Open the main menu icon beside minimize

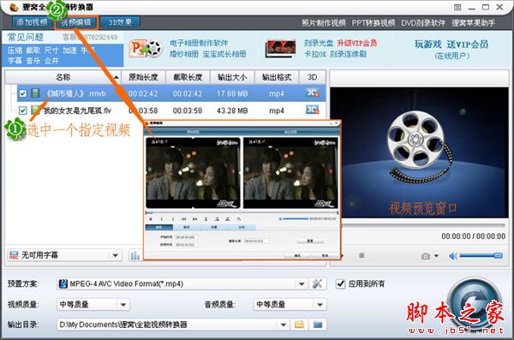click(457, 7)
